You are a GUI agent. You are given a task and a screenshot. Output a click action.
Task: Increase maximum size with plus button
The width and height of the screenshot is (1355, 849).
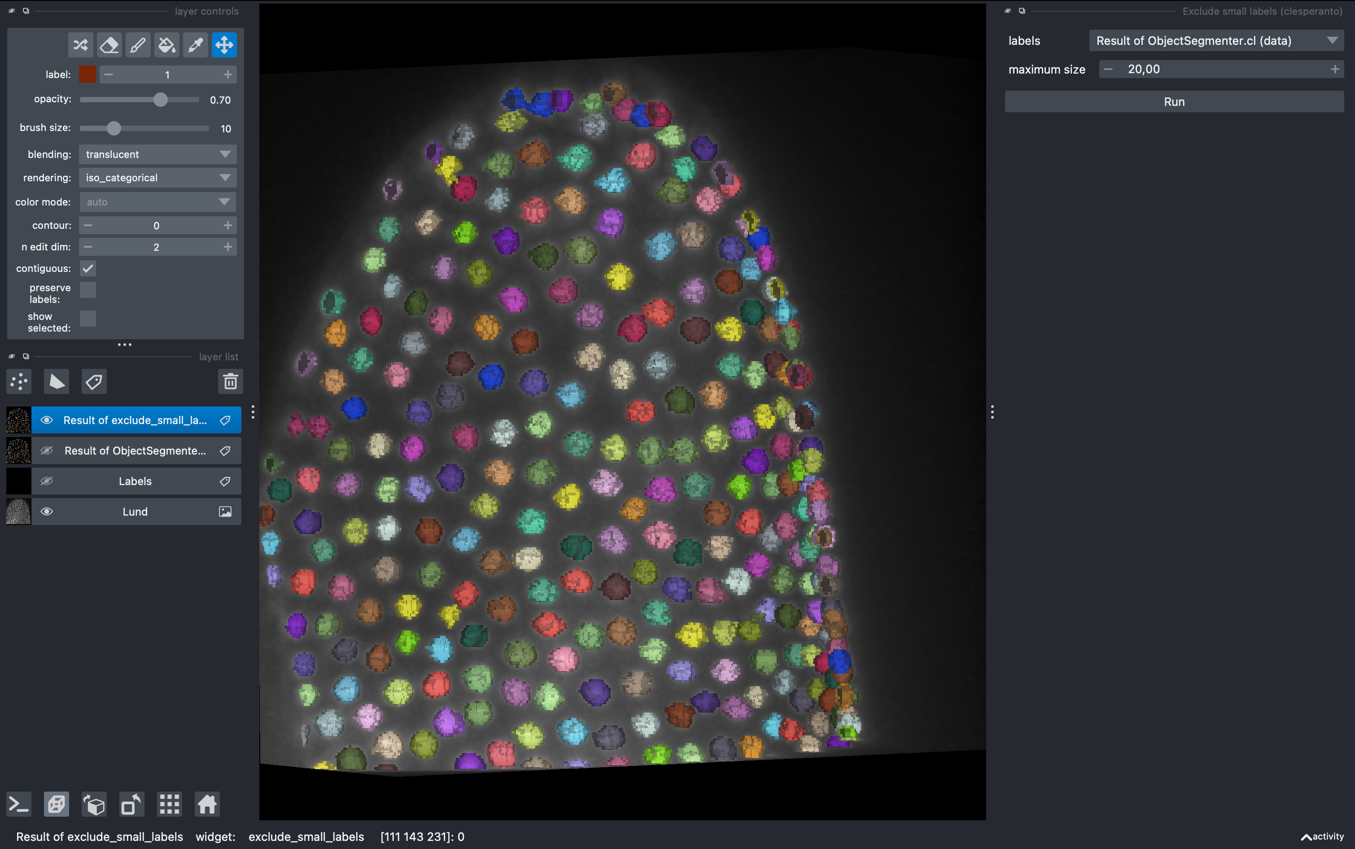coord(1334,69)
